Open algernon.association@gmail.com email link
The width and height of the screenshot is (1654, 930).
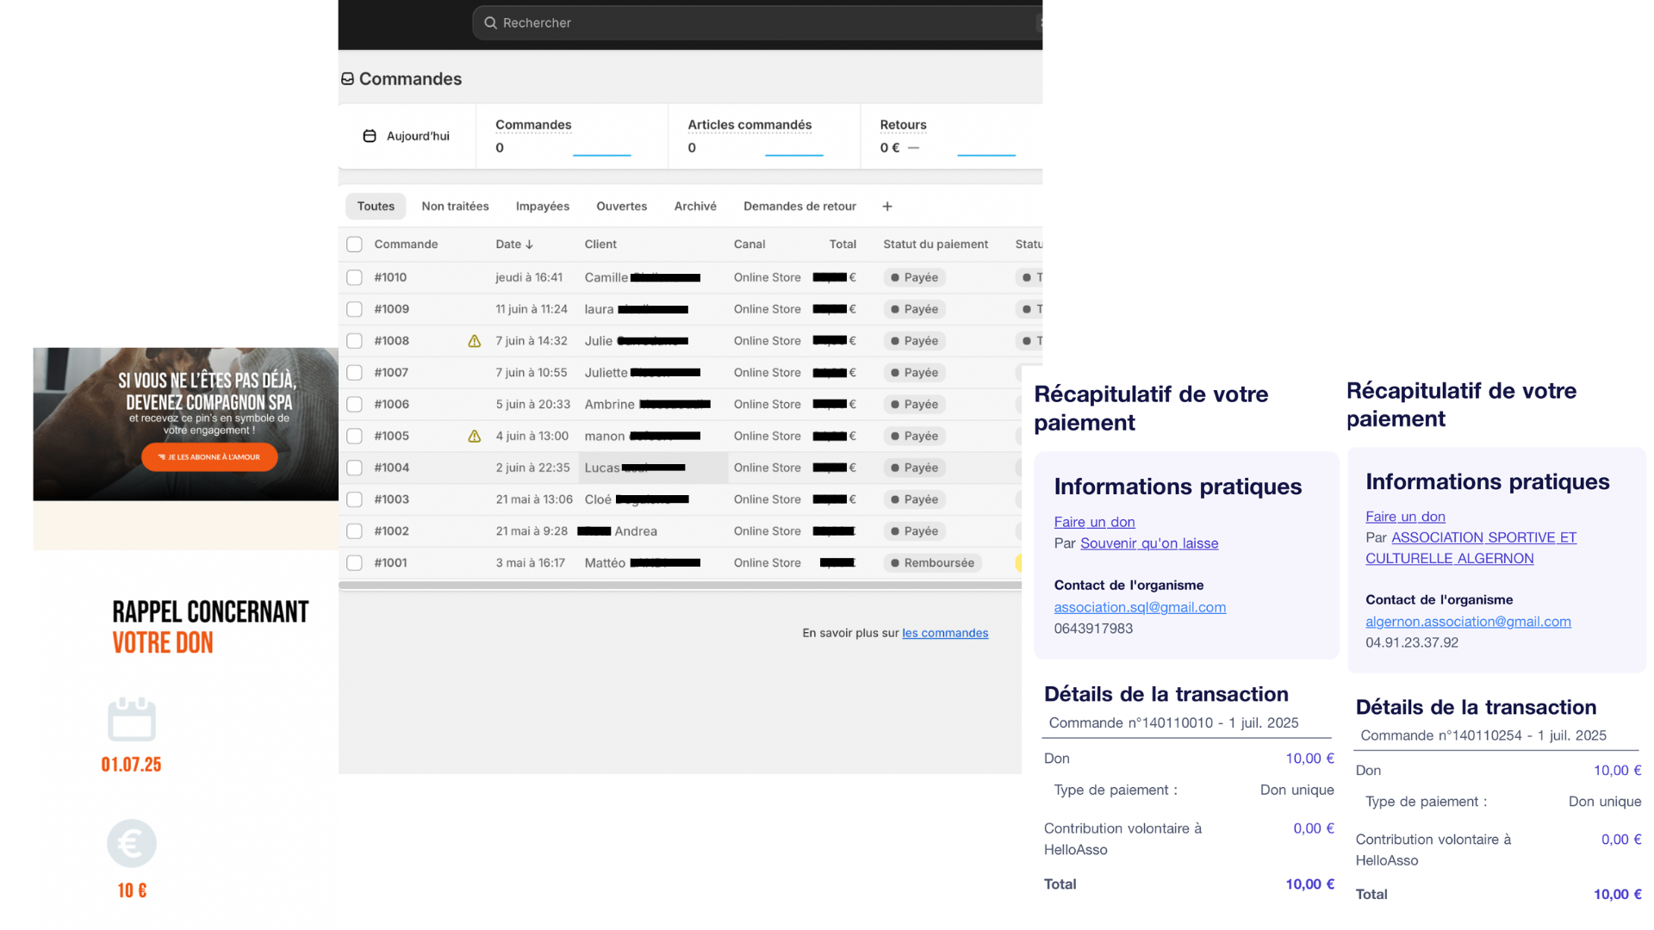1467,622
